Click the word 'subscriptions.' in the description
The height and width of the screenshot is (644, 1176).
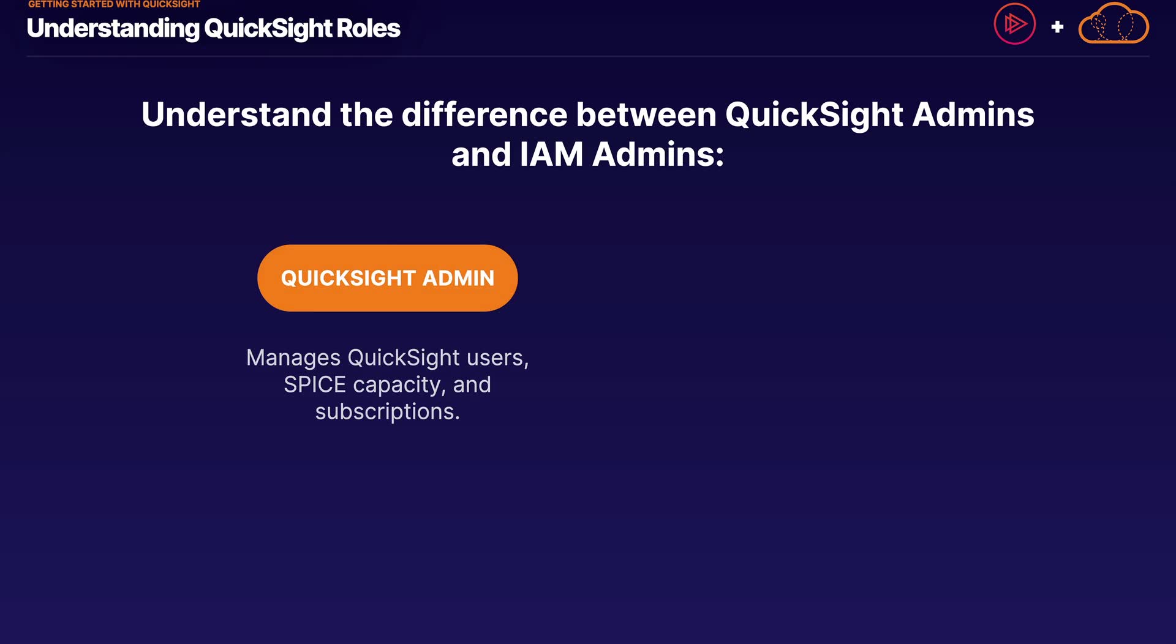387,411
